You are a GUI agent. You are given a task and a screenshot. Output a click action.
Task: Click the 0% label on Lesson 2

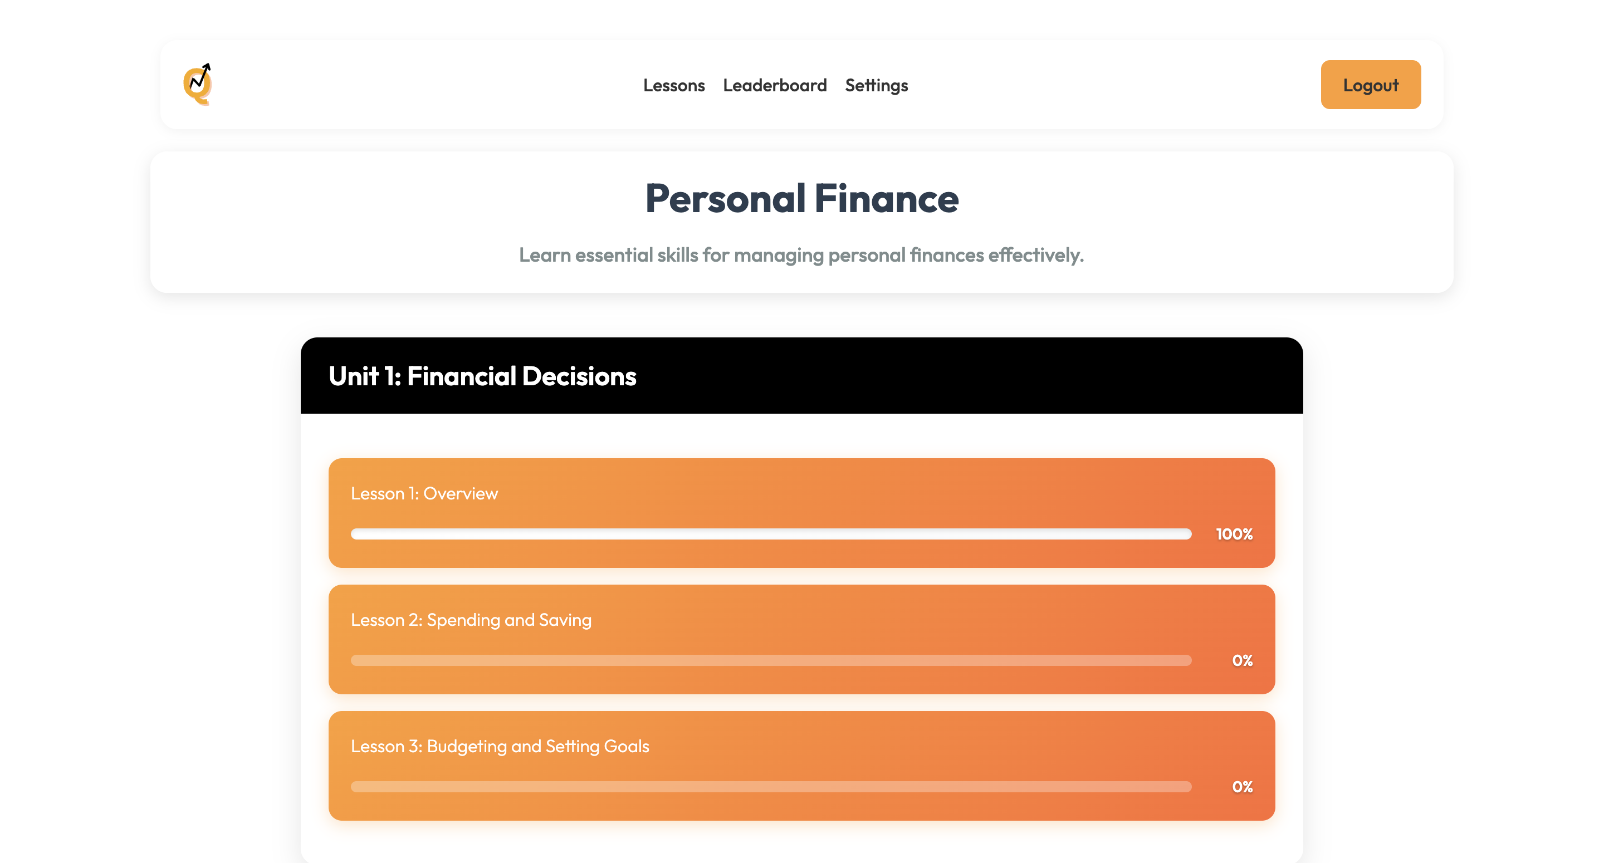pyautogui.click(x=1242, y=661)
